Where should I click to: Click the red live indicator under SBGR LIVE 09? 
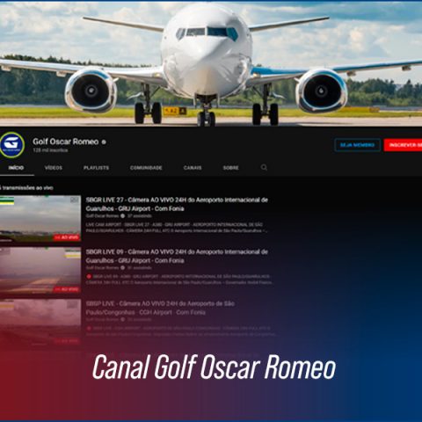(x=89, y=276)
